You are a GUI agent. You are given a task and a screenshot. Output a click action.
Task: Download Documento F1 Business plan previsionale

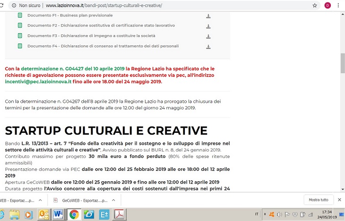[x=208, y=16]
